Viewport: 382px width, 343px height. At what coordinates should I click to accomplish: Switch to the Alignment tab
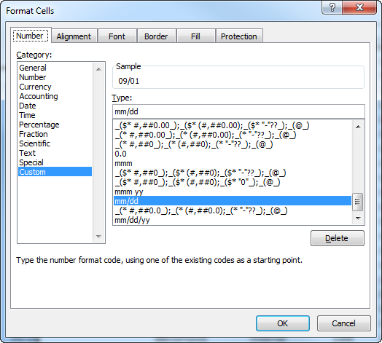coord(74,36)
